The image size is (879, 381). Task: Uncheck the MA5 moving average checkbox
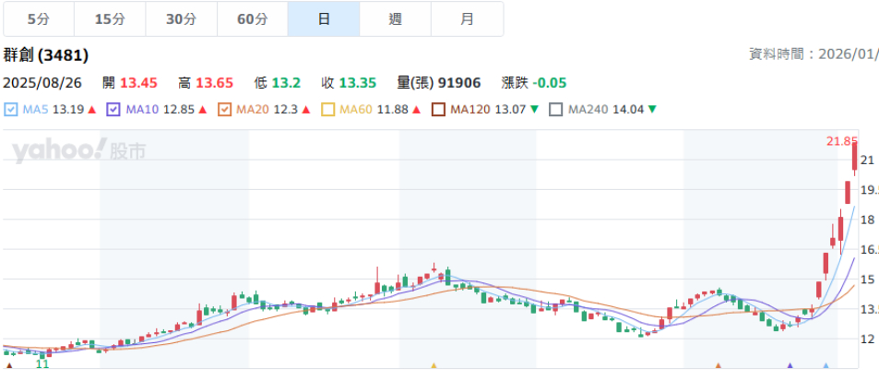tap(11, 110)
